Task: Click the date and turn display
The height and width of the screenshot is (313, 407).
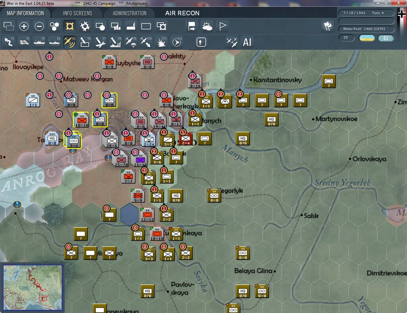Action: (366, 13)
